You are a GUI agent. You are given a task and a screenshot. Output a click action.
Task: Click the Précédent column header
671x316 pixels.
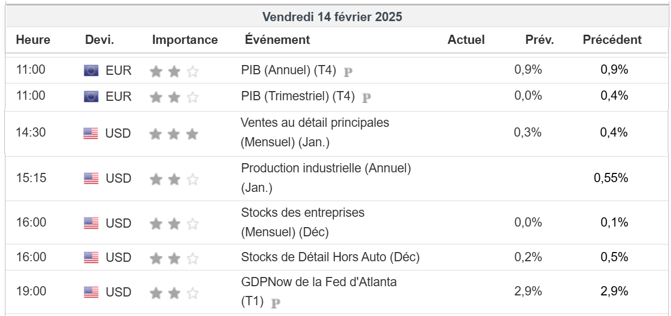612,40
